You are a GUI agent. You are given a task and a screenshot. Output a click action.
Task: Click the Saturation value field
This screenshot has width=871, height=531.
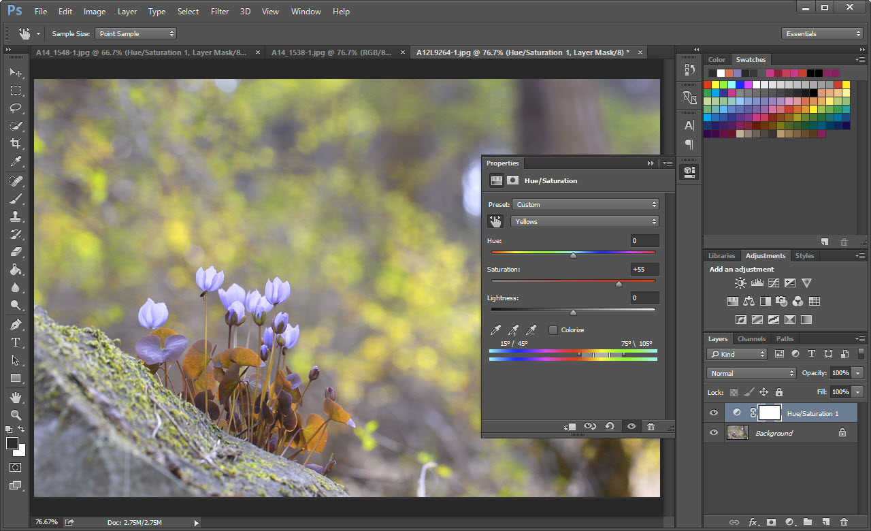pos(644,269)
